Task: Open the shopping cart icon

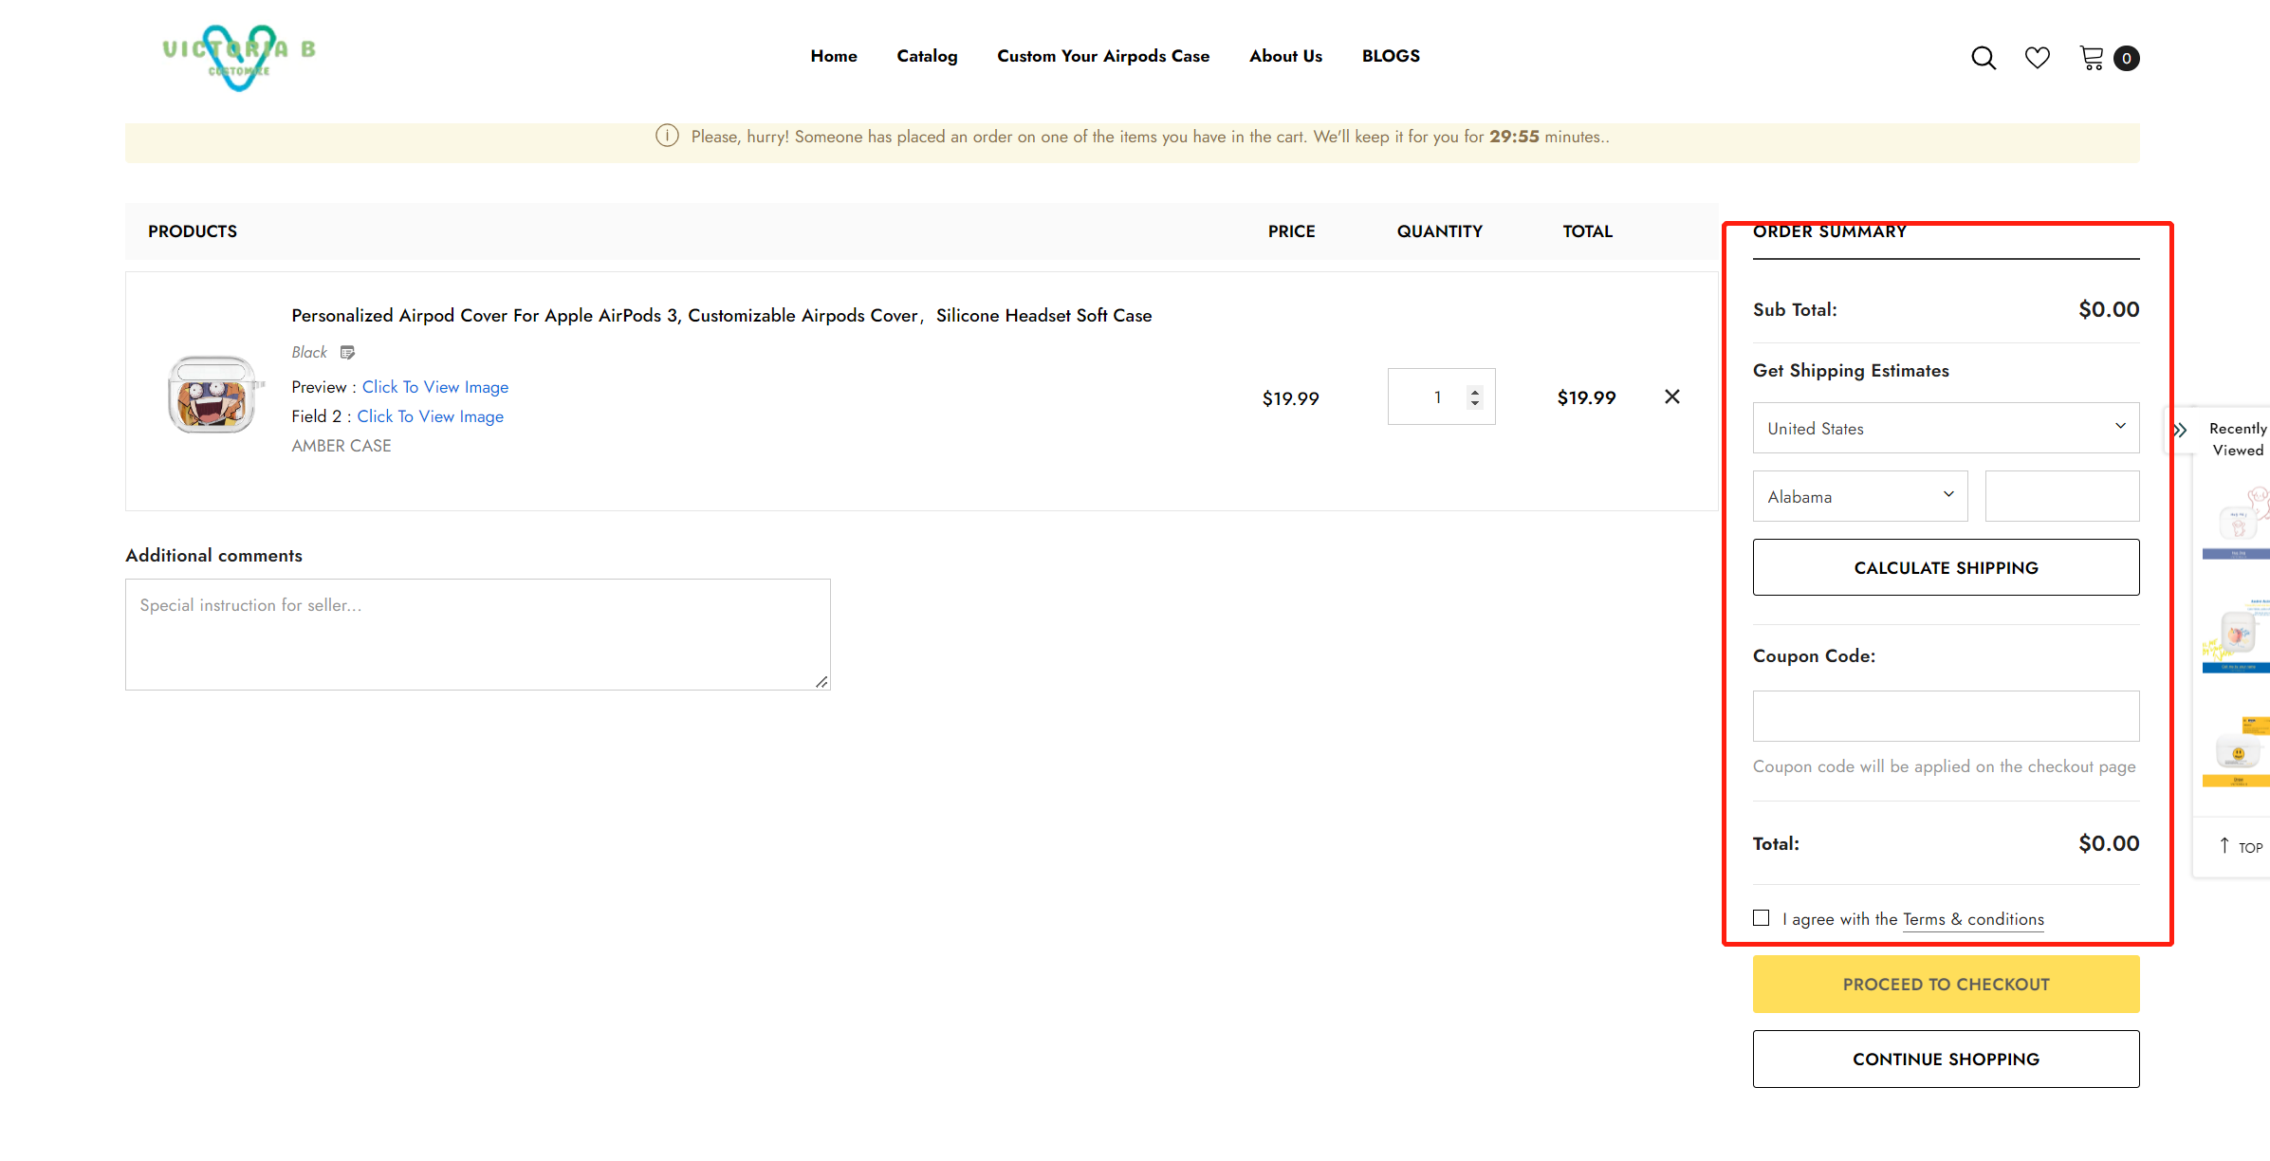Action: click(2092, 58)
